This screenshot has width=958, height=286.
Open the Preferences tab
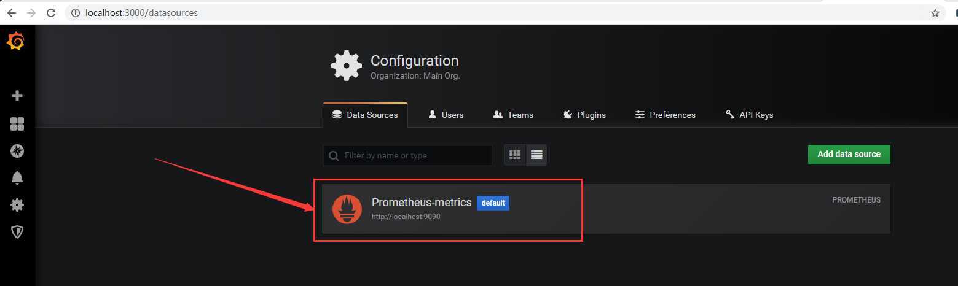click(665, 115)
